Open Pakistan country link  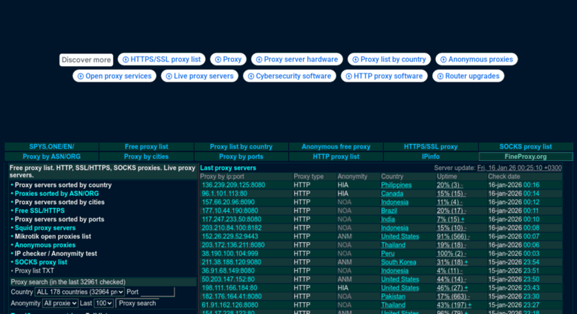[x=393, y=297]
